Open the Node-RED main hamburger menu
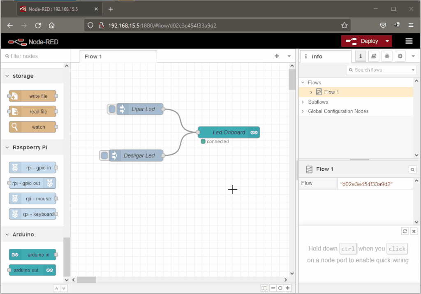The image size is (421, 294). click(x=409, y=41)
